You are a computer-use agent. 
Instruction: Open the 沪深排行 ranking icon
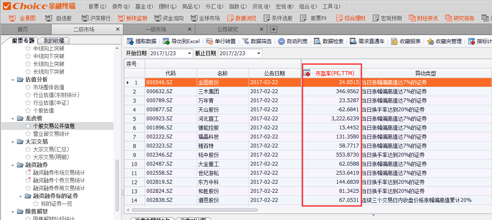click(85, 18)
